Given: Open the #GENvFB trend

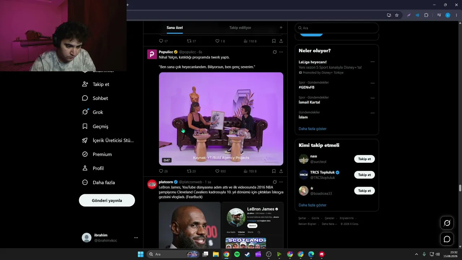Looking at the screenshot, I should (x=307, y=87).
